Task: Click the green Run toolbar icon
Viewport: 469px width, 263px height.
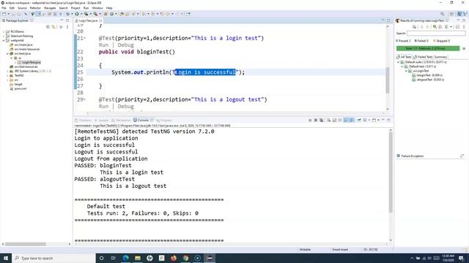Action: click(x=77, y=14)
